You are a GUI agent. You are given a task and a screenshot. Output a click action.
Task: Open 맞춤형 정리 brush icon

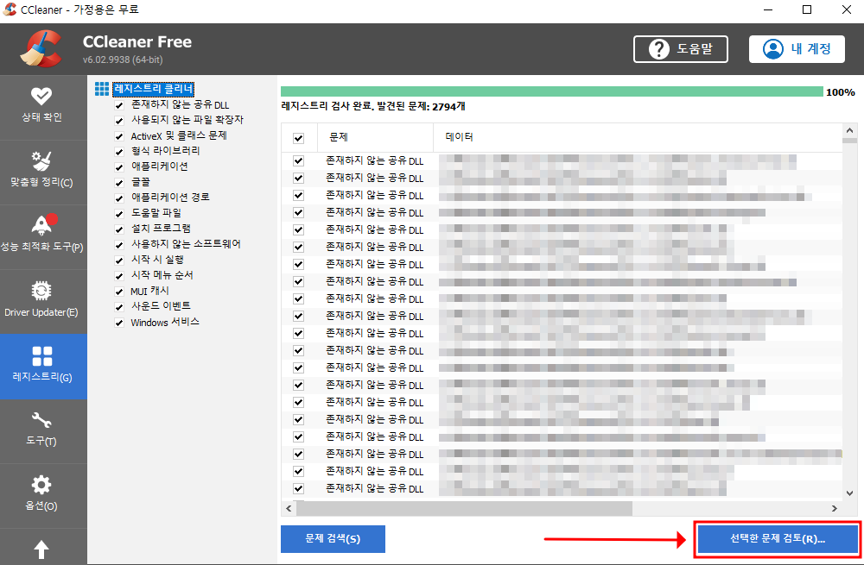(x=41, y=161)
